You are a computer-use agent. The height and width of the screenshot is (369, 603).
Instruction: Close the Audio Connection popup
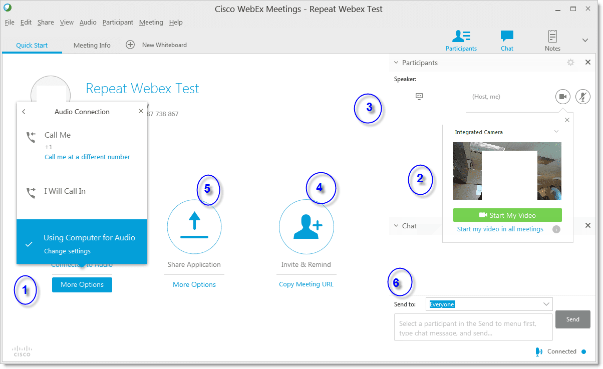tap(141, 111)
